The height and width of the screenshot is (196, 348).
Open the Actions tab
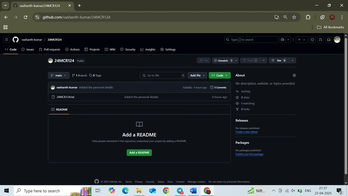[73, 49]
